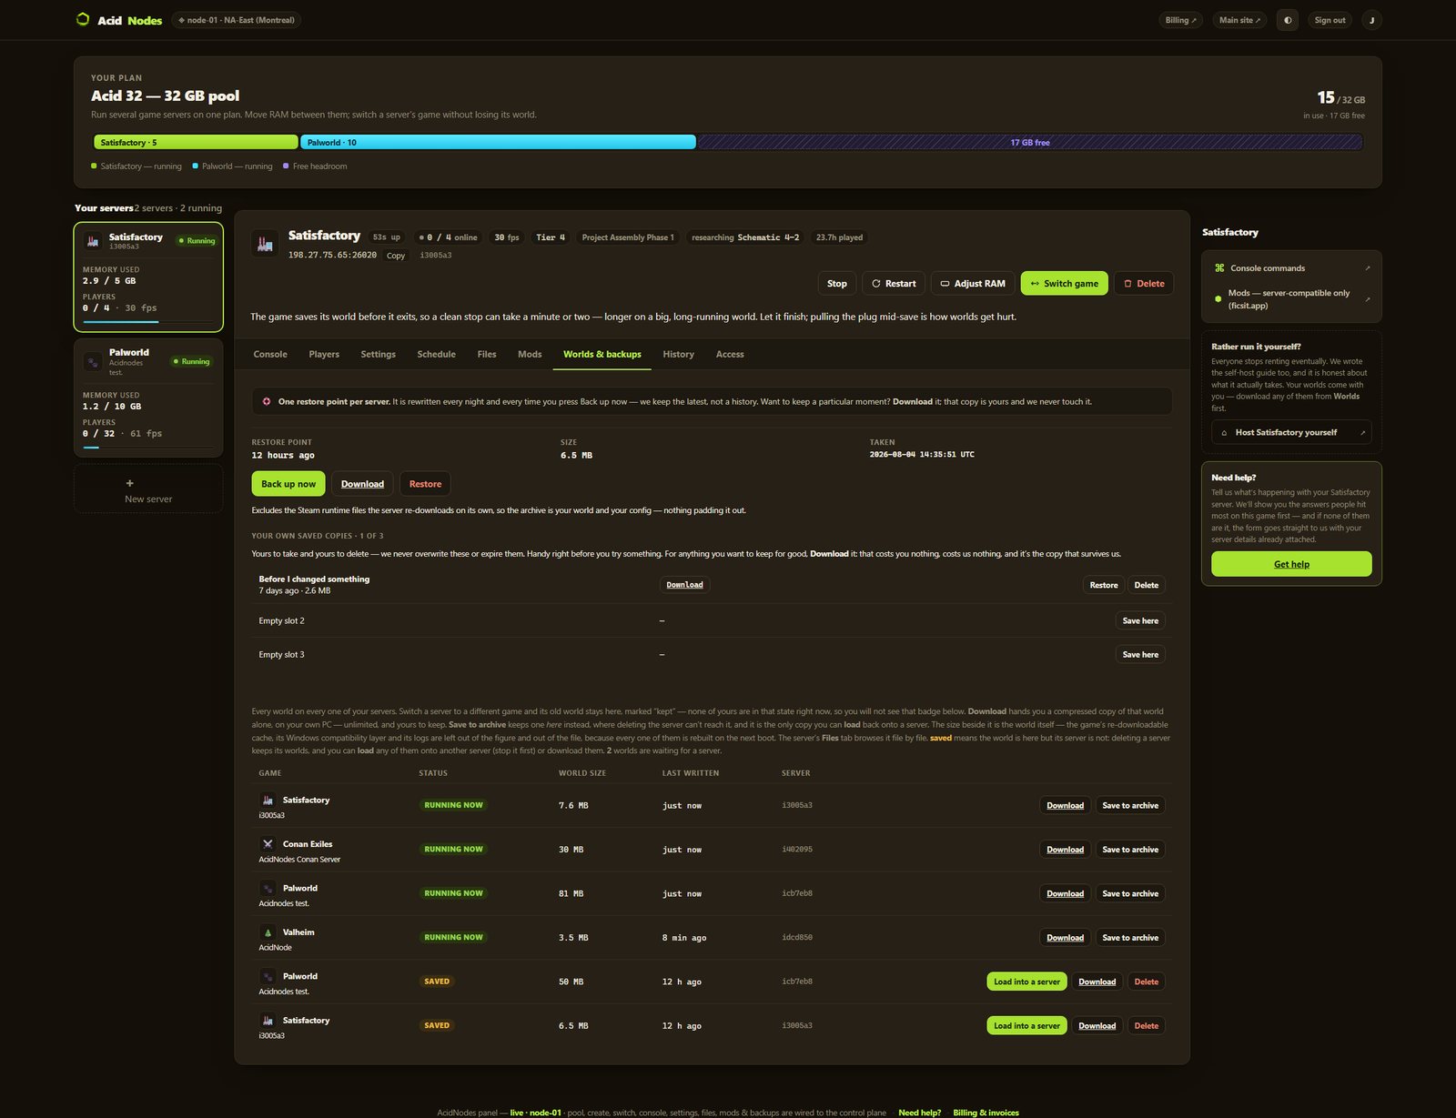Copy the server IP address with Copy
Image resolution: width=1456 pixels, height=1118 pixels.
(x=396, y=256)
